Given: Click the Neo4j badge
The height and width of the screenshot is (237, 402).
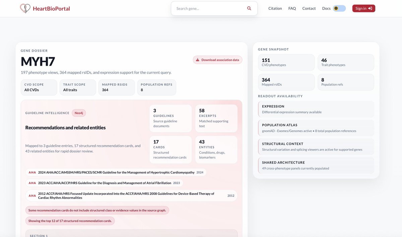Looking at the screenshot, I should 79,113.
